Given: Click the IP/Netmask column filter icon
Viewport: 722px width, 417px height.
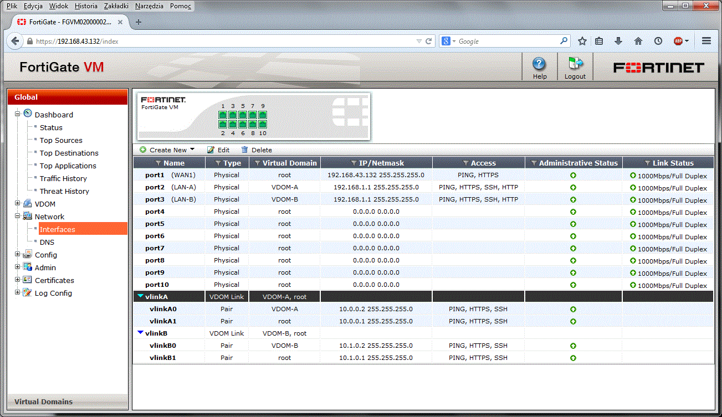Looking at the screenshot, I should pyautogui.click(x=355, y=163).
